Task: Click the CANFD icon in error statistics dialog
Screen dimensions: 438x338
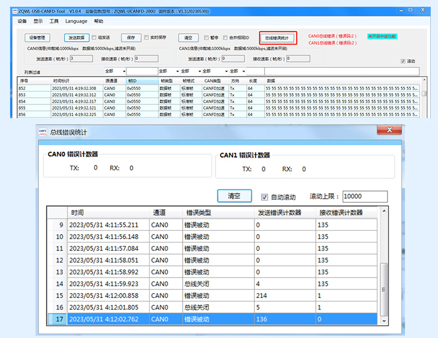Action: [44, 132]
